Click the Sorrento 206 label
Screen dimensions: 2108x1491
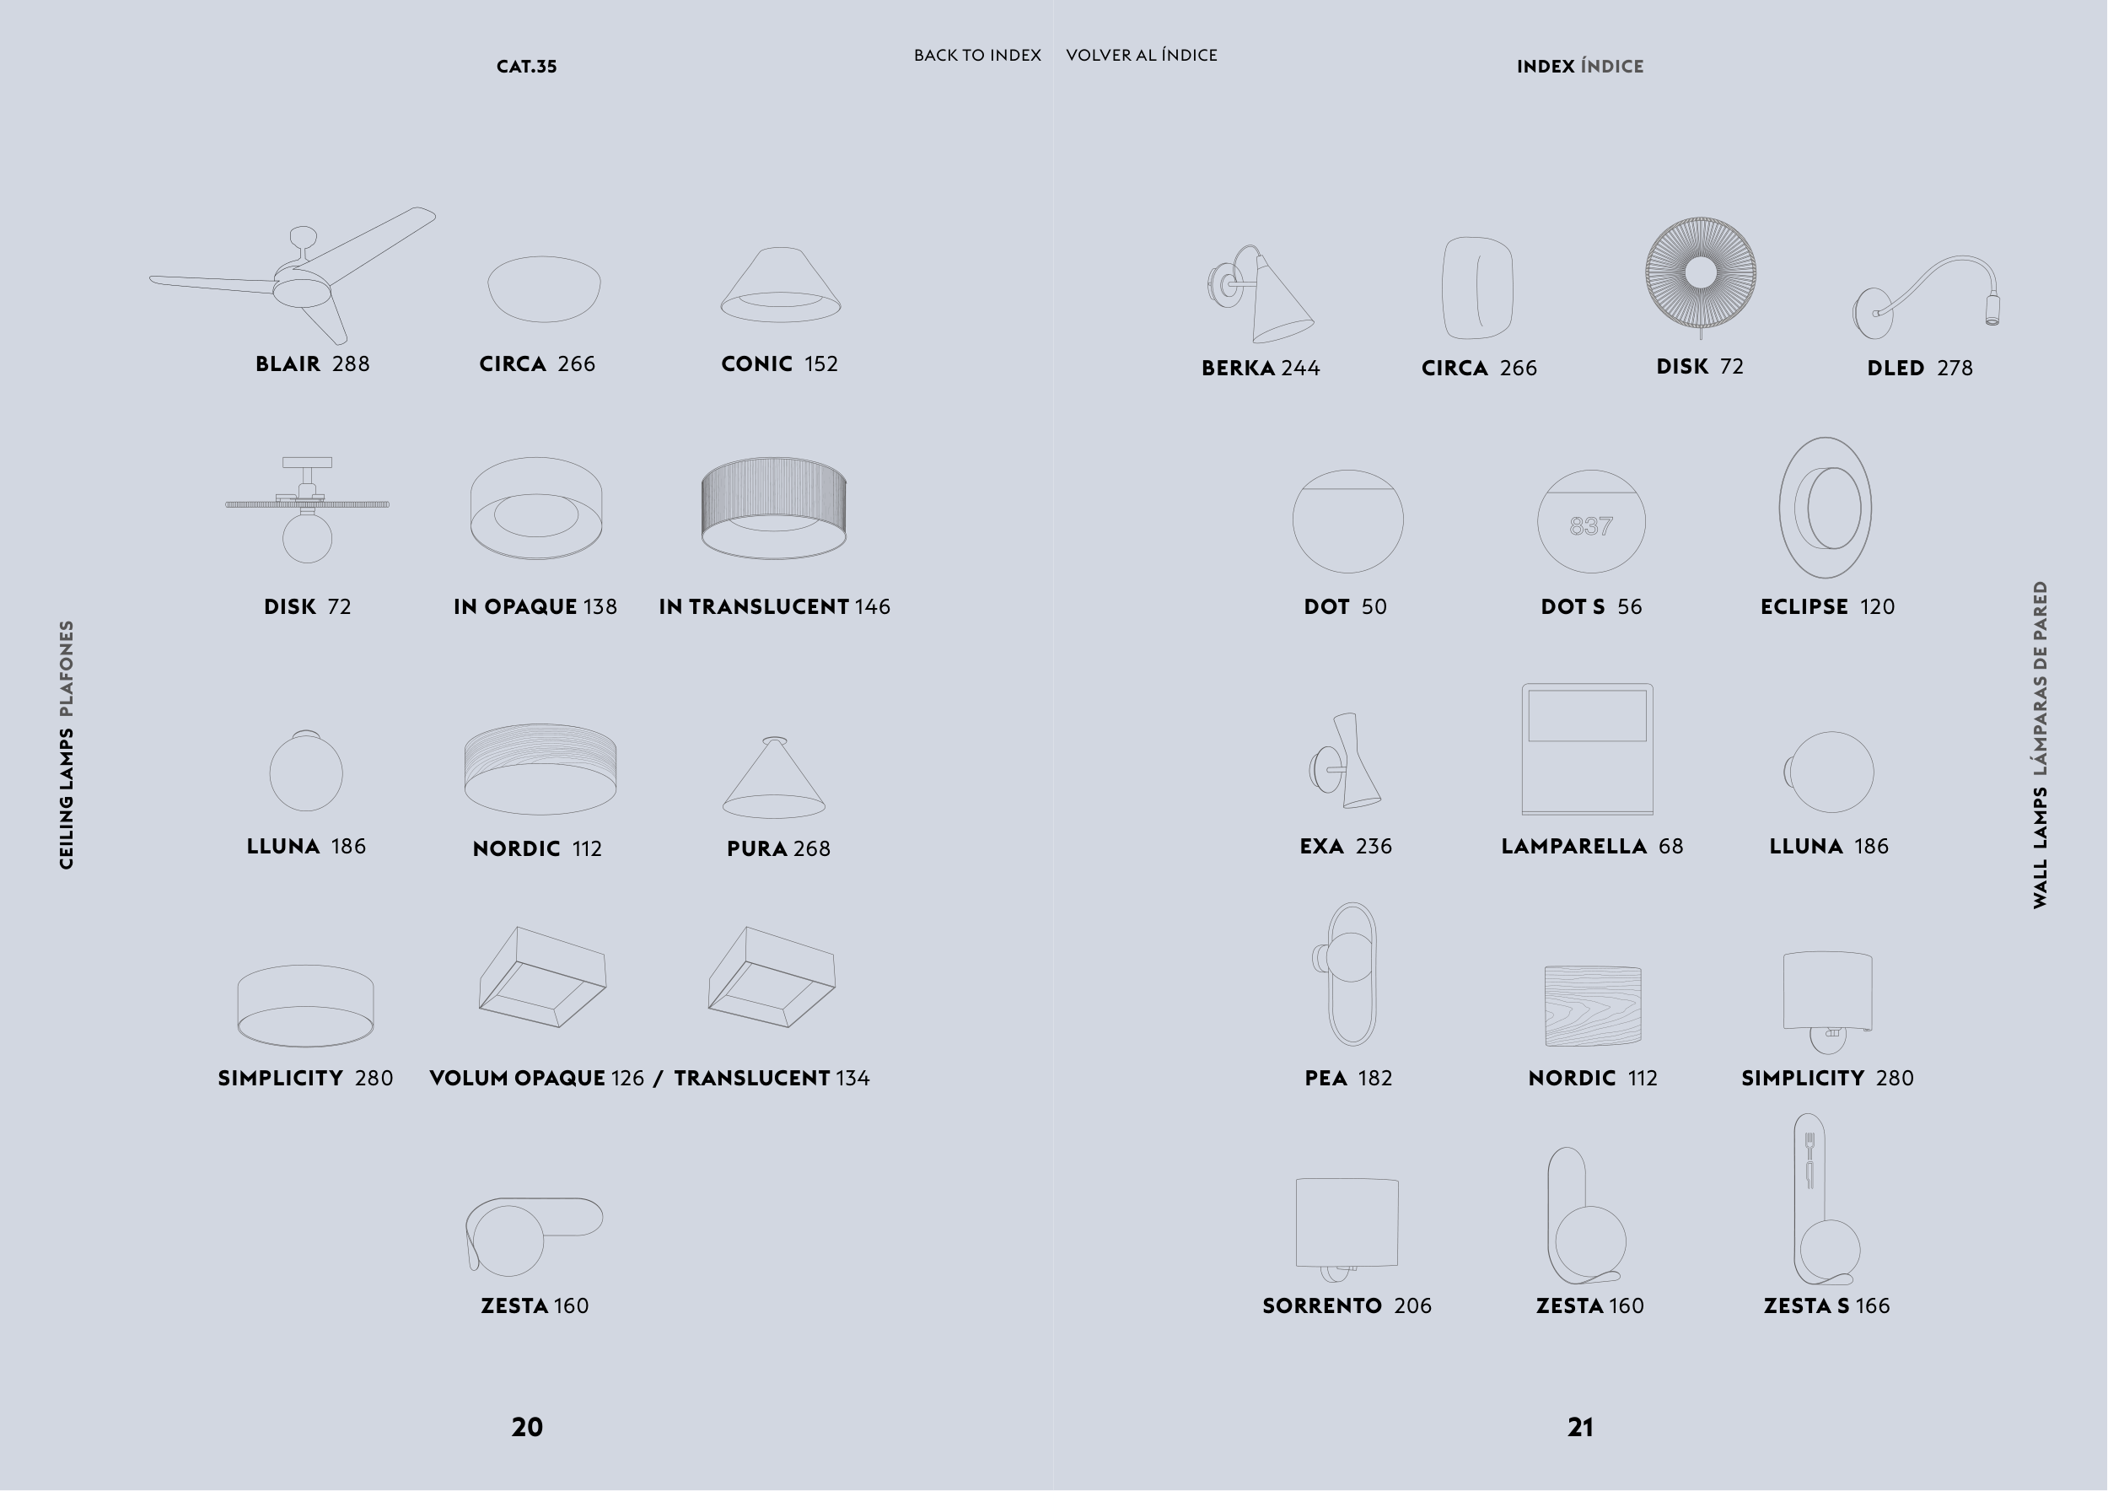pyautogui.click(x=1346, y=1305)
